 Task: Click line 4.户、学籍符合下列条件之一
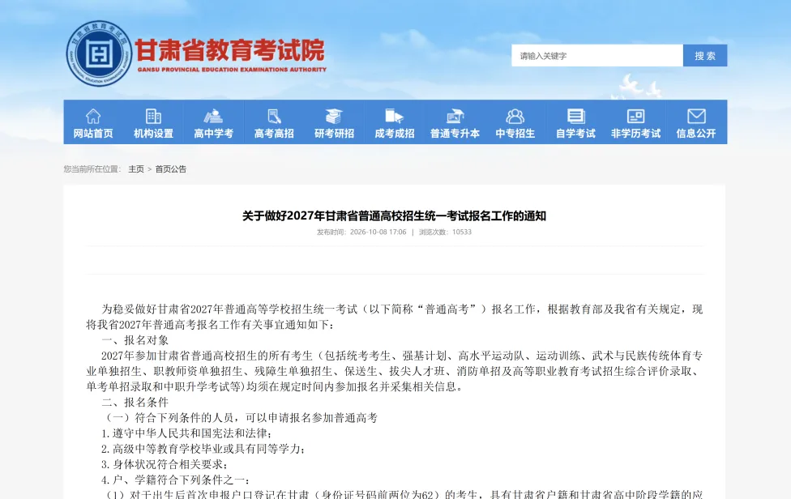[176, 480]
